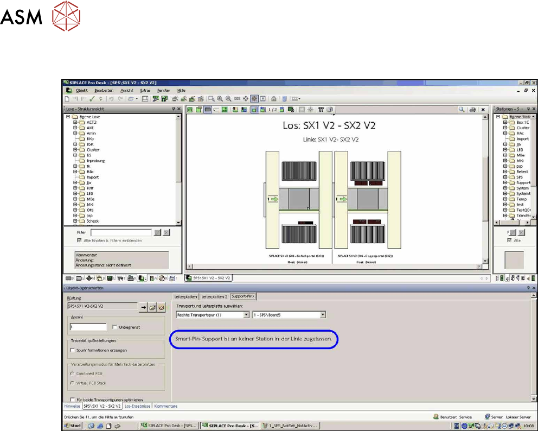Open the Los-Ergebnisse bottom tab
The image size is (538, 431).
(137, 406)
